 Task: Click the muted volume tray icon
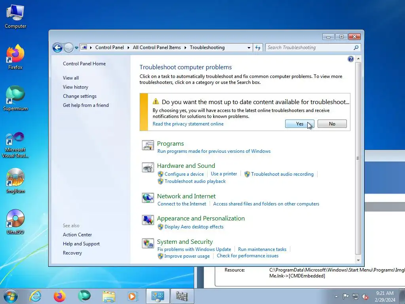tap(365, 296)
